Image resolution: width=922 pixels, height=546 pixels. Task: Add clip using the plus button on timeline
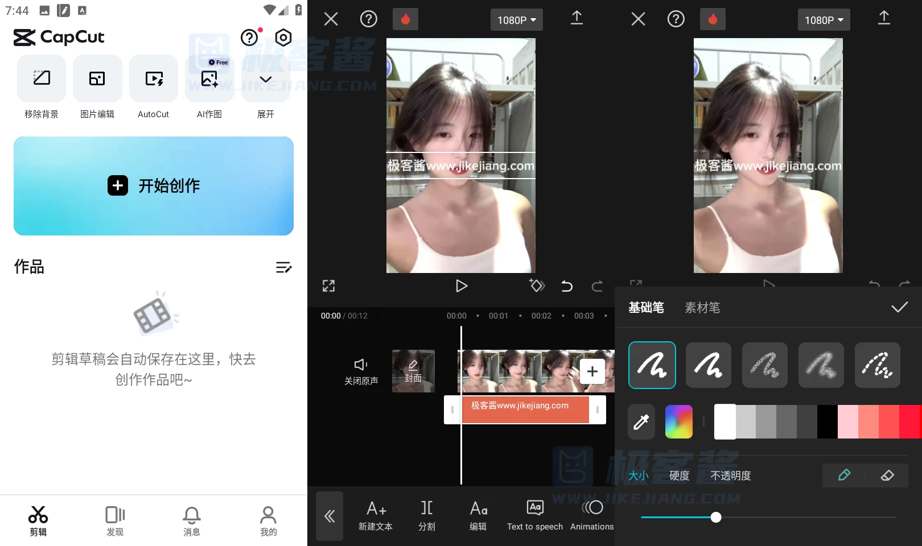592,371
